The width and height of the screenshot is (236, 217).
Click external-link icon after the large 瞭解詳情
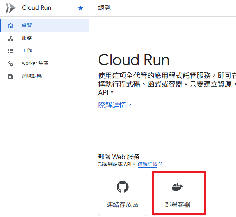pyautogui.click(x=130, y=106)
